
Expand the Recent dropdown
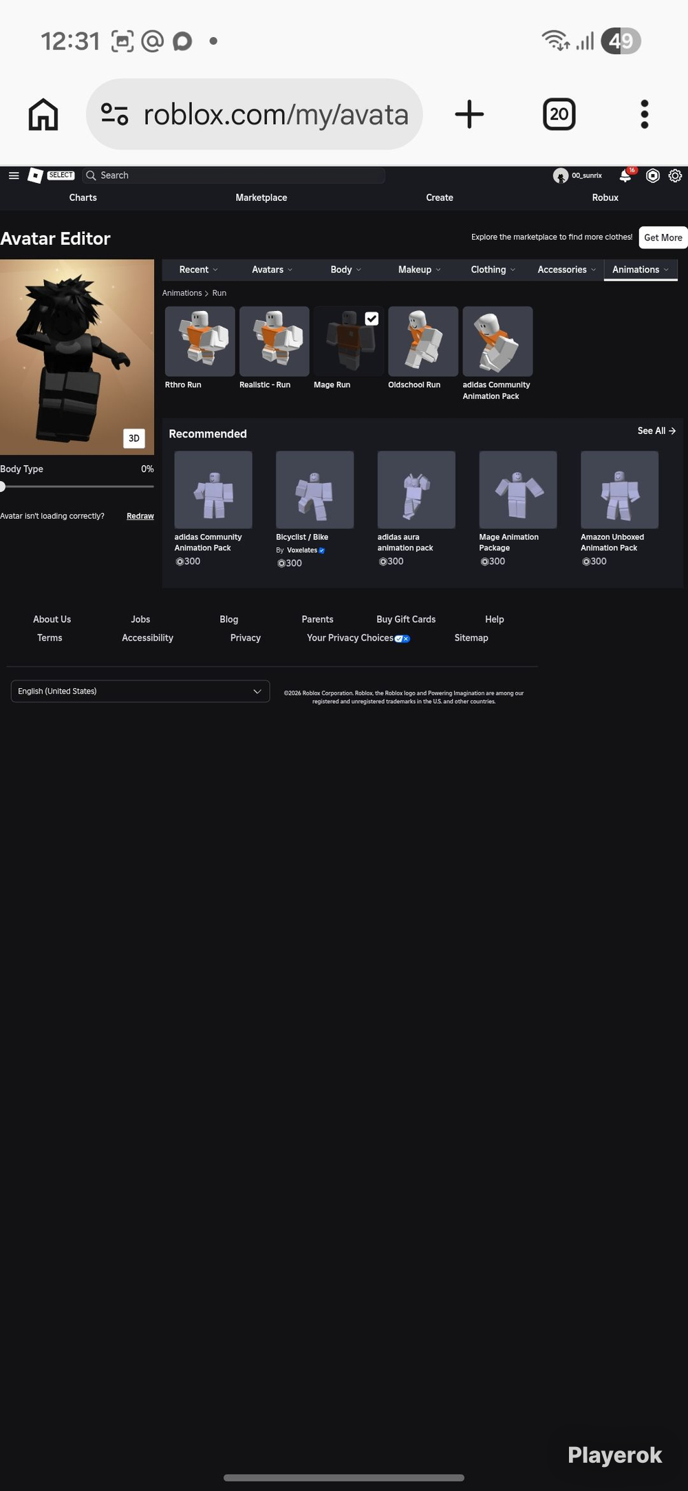[198, 270]
